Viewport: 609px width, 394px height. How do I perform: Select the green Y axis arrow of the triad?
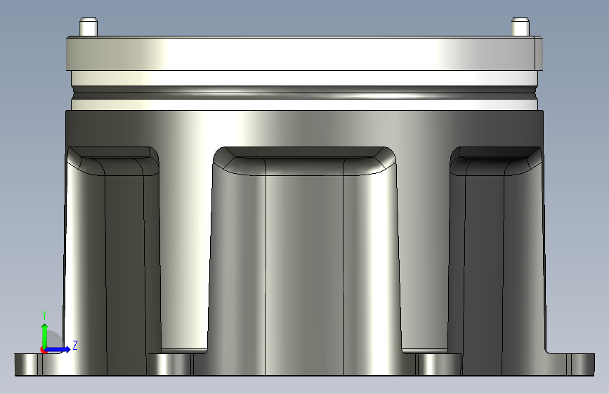[45, 335]
